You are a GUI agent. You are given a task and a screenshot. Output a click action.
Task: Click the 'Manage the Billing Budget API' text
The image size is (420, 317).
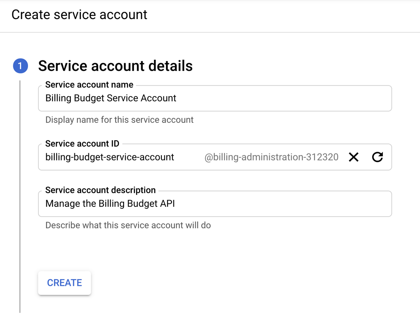point(110,204)
